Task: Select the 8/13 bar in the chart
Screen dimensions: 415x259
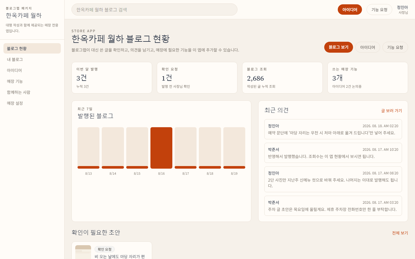Action: pos(88,148)
